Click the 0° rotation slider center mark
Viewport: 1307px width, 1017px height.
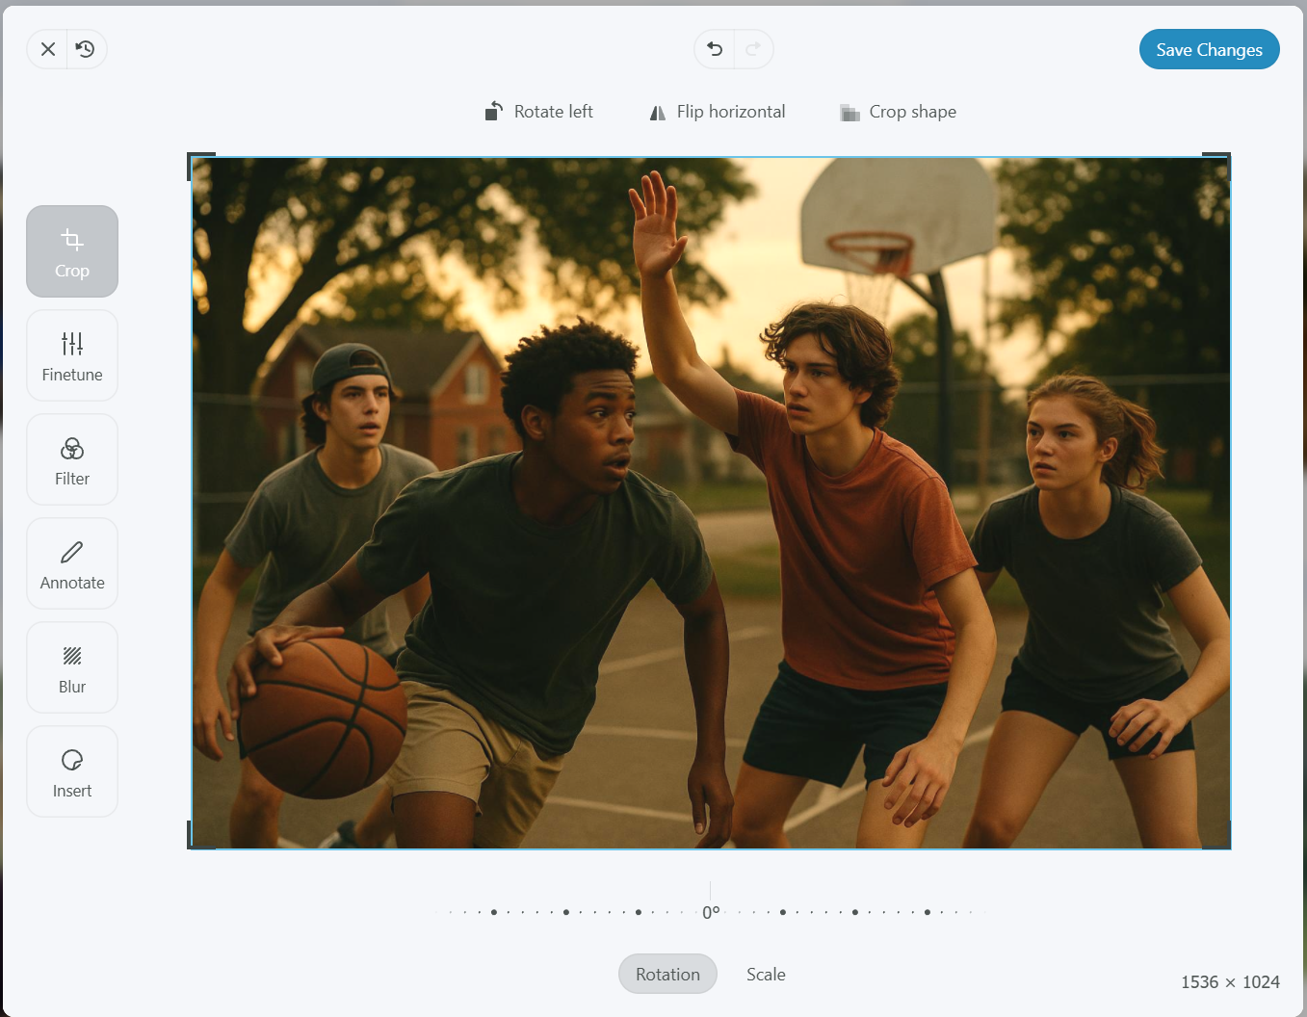pos(711,911)
